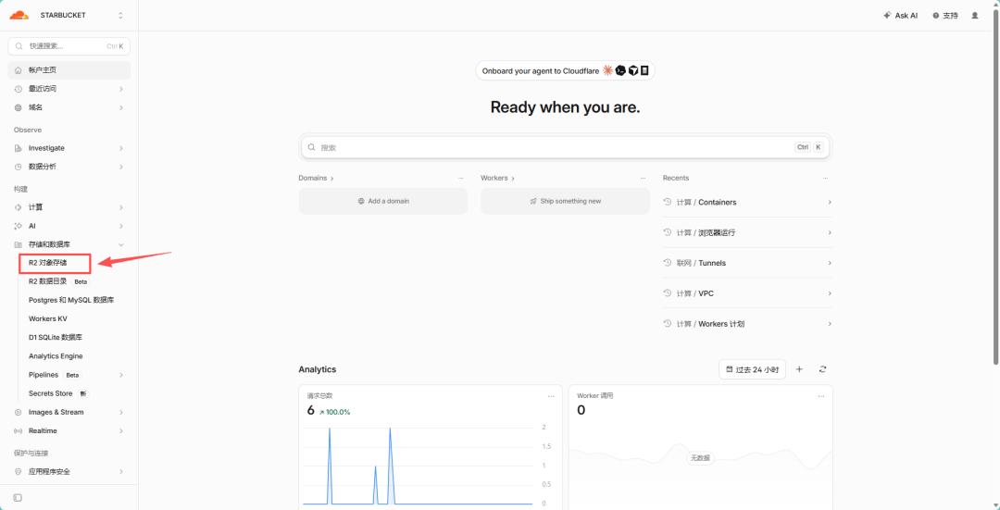Open the user profile icon
The image size is (1000, 510).
pyautogui.click(x=974, y=16)
